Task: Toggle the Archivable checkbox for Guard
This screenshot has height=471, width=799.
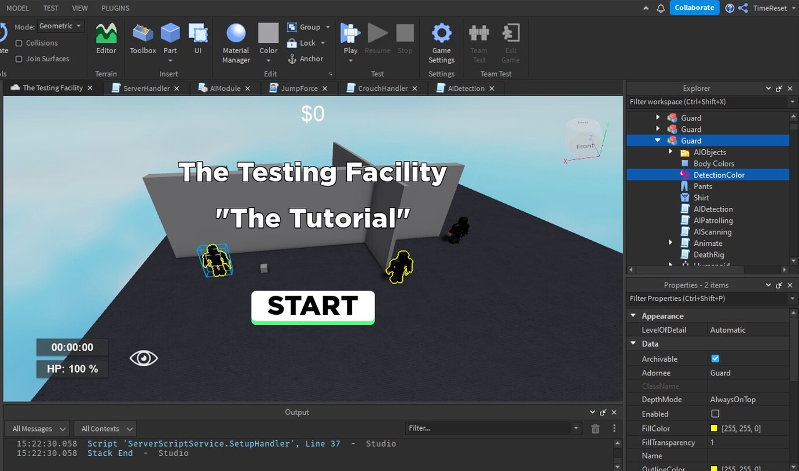Action: (x=716, y=358)
